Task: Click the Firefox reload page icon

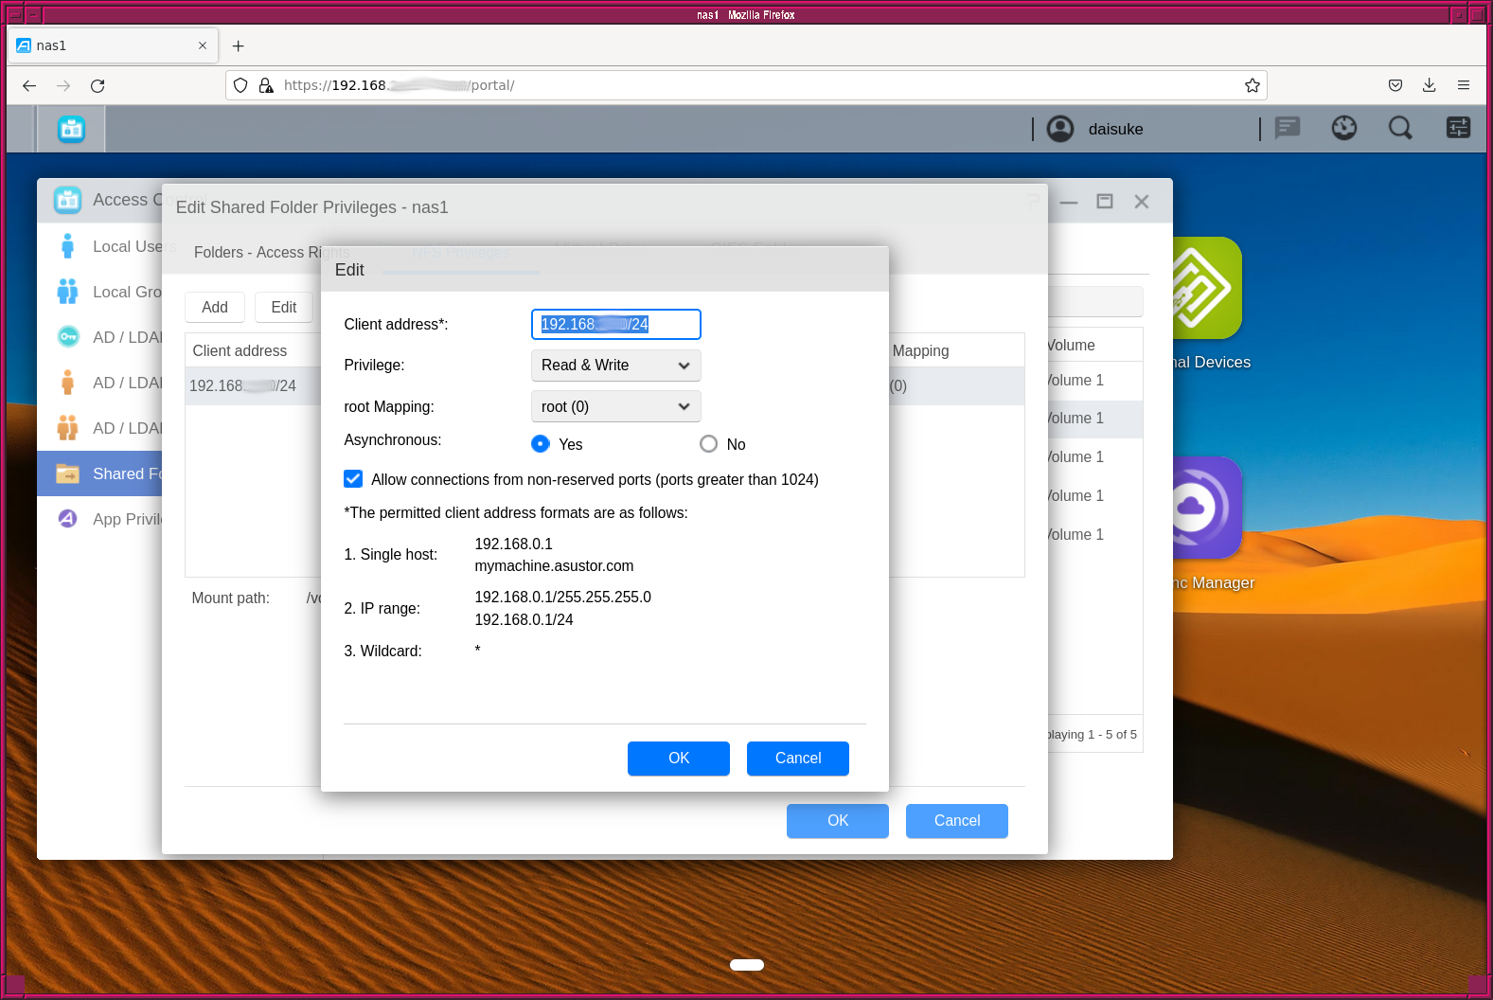Action: click(x=98, y=85)
